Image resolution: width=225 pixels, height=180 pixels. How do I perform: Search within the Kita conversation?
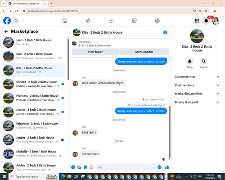click(203, 61)
